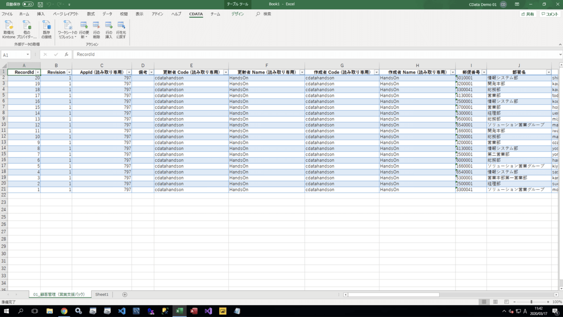Viewport: 563px width, 317px height.
Task: Toggle 自動保存 AutoSave switch
Action: point(28,4)
